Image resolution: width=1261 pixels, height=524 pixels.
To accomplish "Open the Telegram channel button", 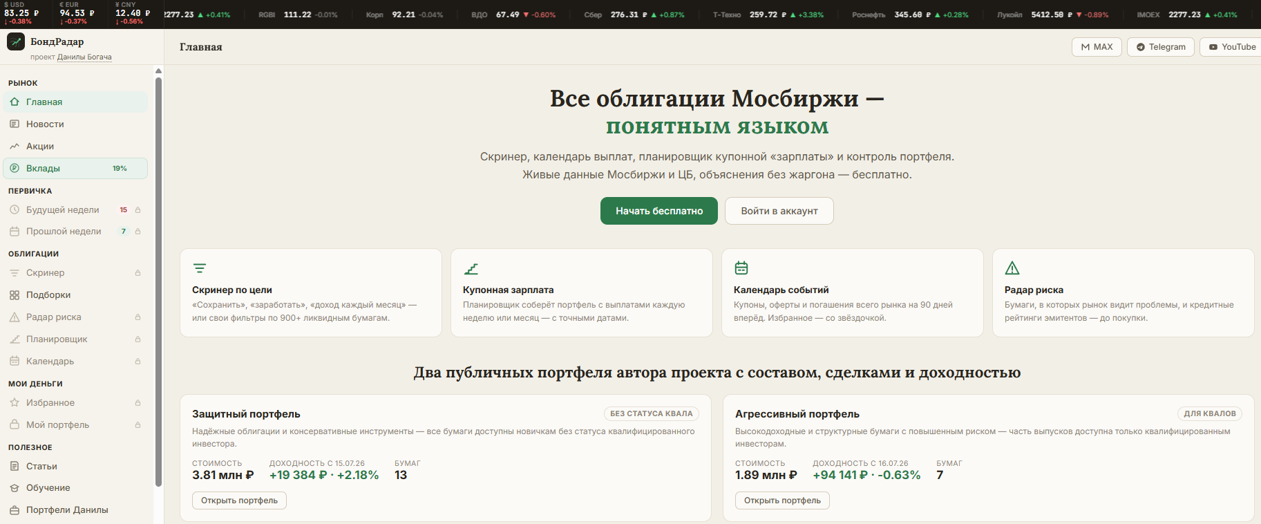I will 1161,47.
